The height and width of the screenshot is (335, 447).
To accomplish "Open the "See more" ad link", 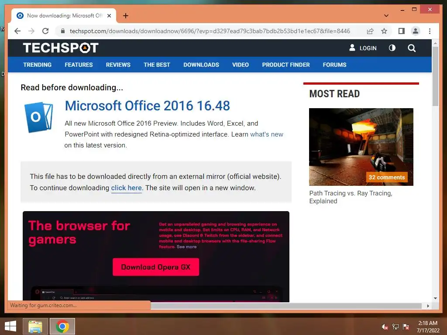I will click(x=186, y=247).
